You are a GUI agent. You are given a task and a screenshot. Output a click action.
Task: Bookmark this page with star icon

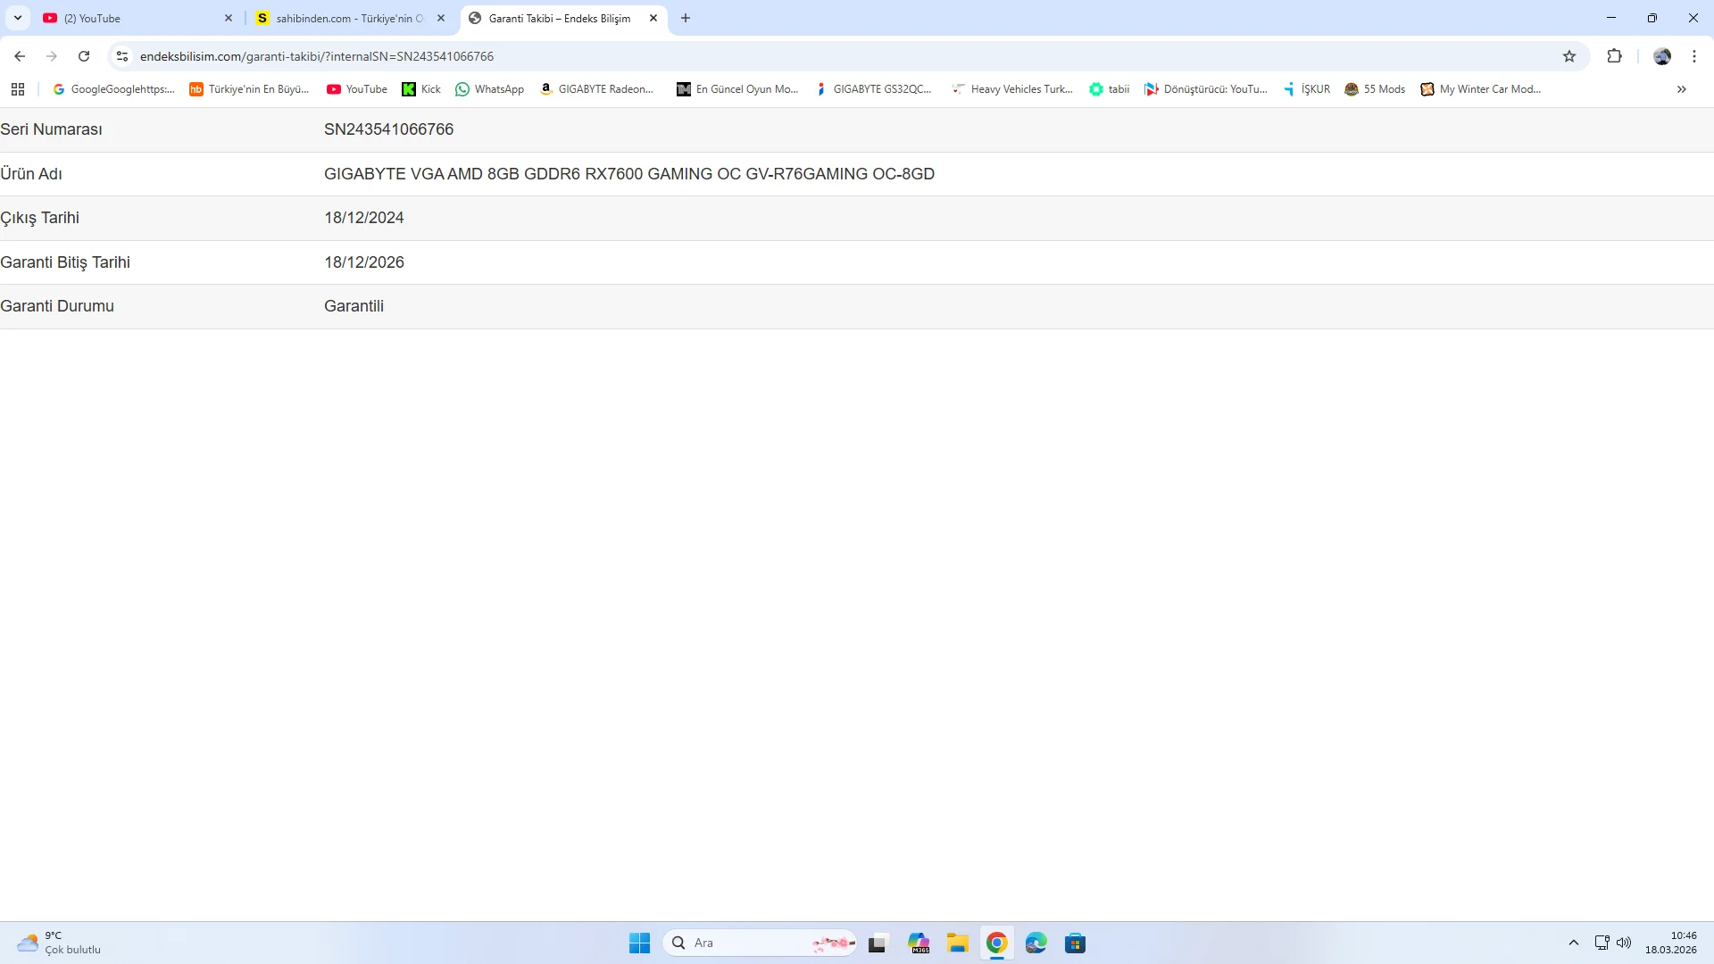pyautogui.click(x=1569, y=56)
